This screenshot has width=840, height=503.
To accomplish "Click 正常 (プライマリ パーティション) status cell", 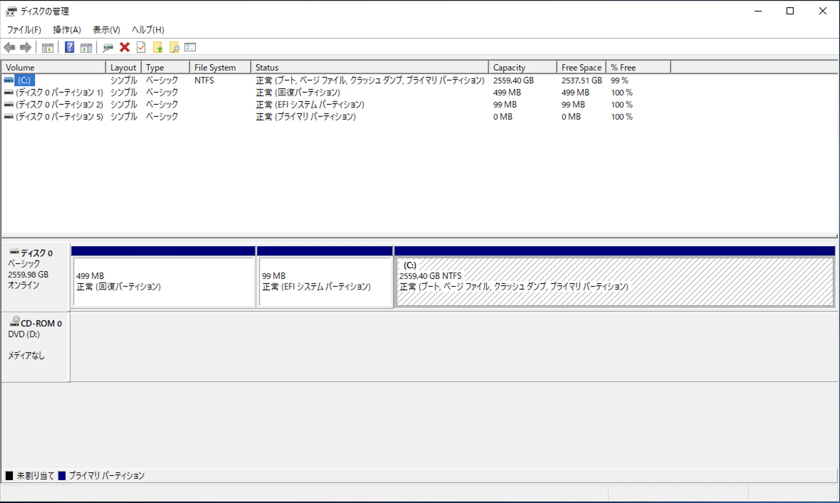I will pos(306,117).
